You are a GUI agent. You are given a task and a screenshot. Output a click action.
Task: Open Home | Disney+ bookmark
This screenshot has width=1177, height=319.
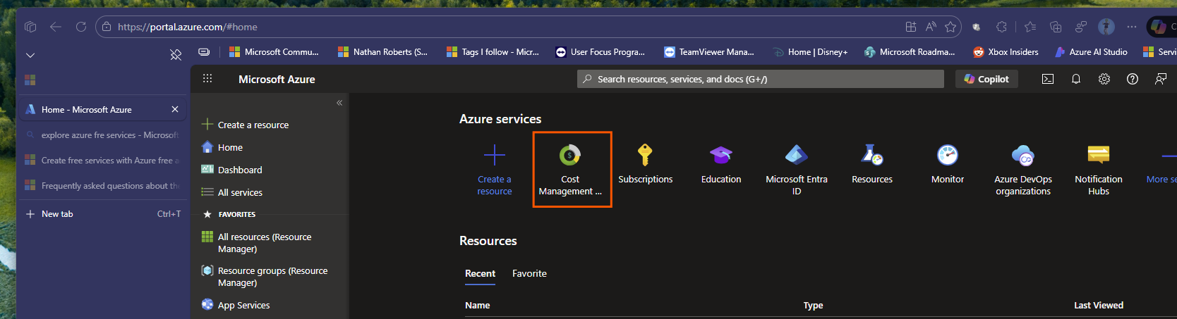811,51
